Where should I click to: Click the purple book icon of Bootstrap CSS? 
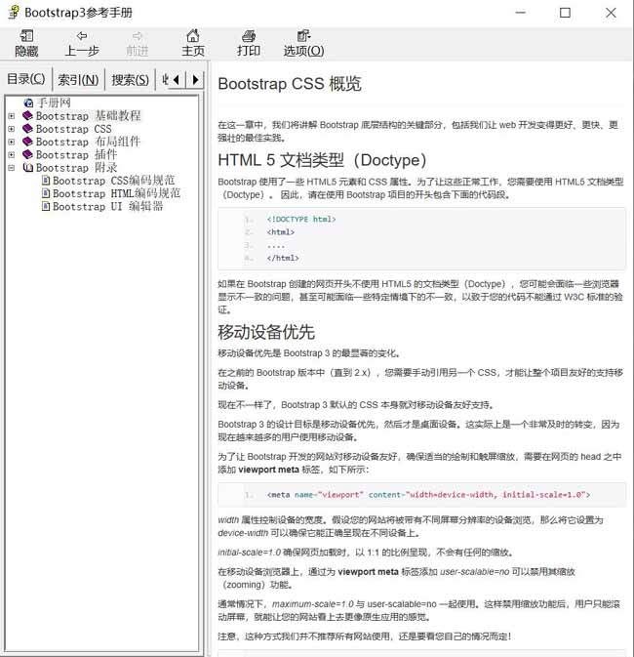27,129
